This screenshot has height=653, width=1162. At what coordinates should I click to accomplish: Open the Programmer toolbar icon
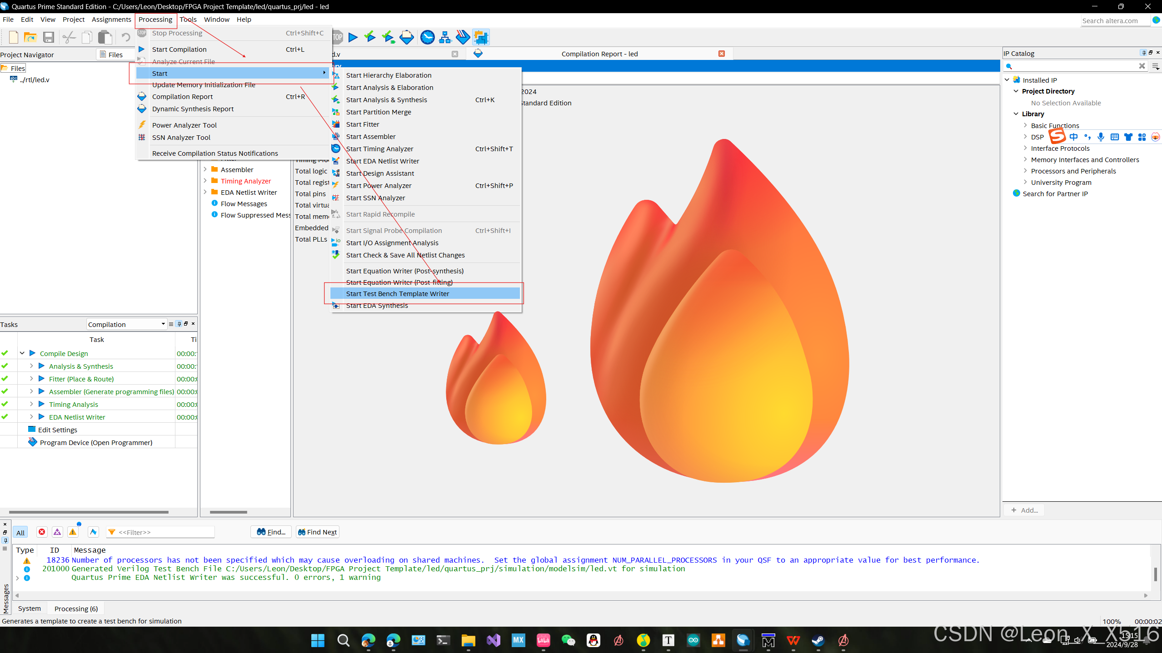[463, 37]
